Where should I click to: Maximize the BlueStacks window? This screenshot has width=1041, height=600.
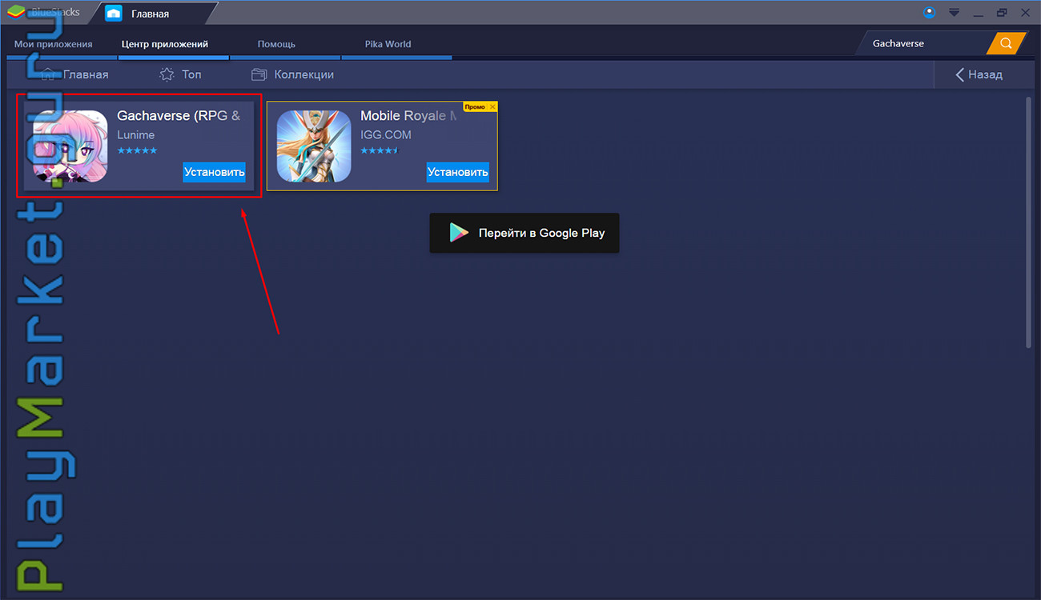click(x=1002, y=13)
